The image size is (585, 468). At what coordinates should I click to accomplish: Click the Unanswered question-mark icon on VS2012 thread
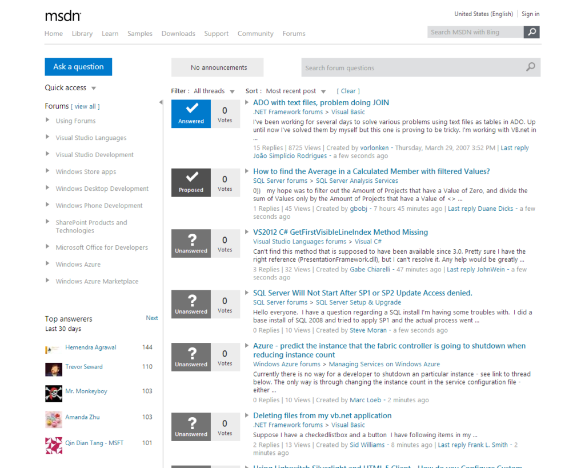pos(191,243)
